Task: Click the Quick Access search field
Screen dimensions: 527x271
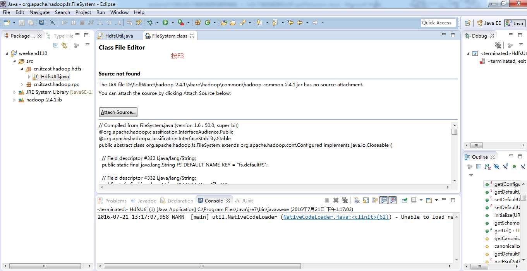Action: click(x=438, y=22)
